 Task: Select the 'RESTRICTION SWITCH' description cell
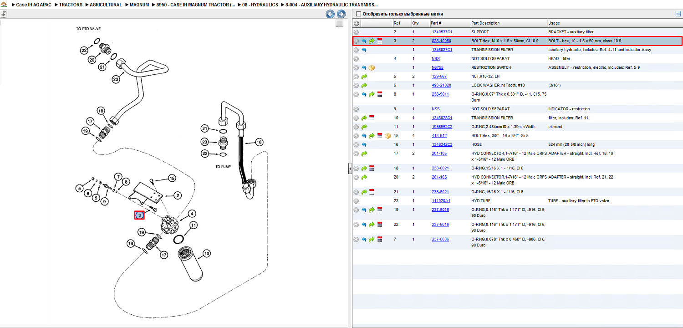pos(491,67)
